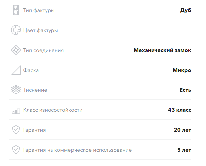The width and height of the screenshot is (206, 166).
Task: Click the shield icon for commercial warranty
Action: (16, 150)
